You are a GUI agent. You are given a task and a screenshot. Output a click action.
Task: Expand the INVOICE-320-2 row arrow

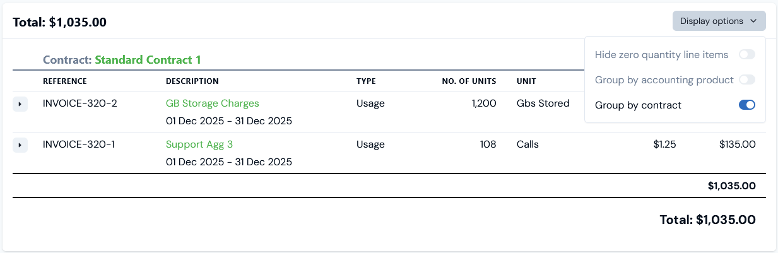coord(20,104)
